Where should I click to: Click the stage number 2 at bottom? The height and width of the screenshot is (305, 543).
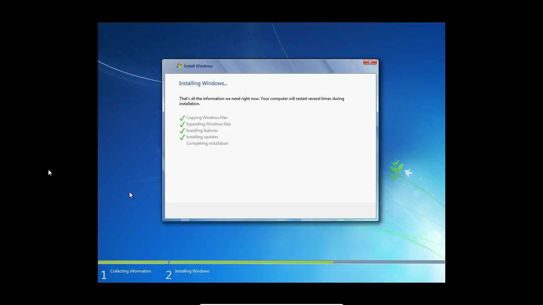click(168, 275)
